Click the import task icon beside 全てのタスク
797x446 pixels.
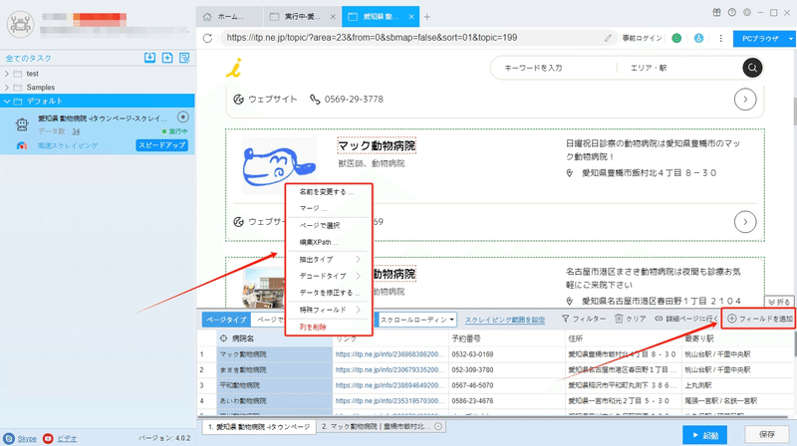tap(149, 58)
